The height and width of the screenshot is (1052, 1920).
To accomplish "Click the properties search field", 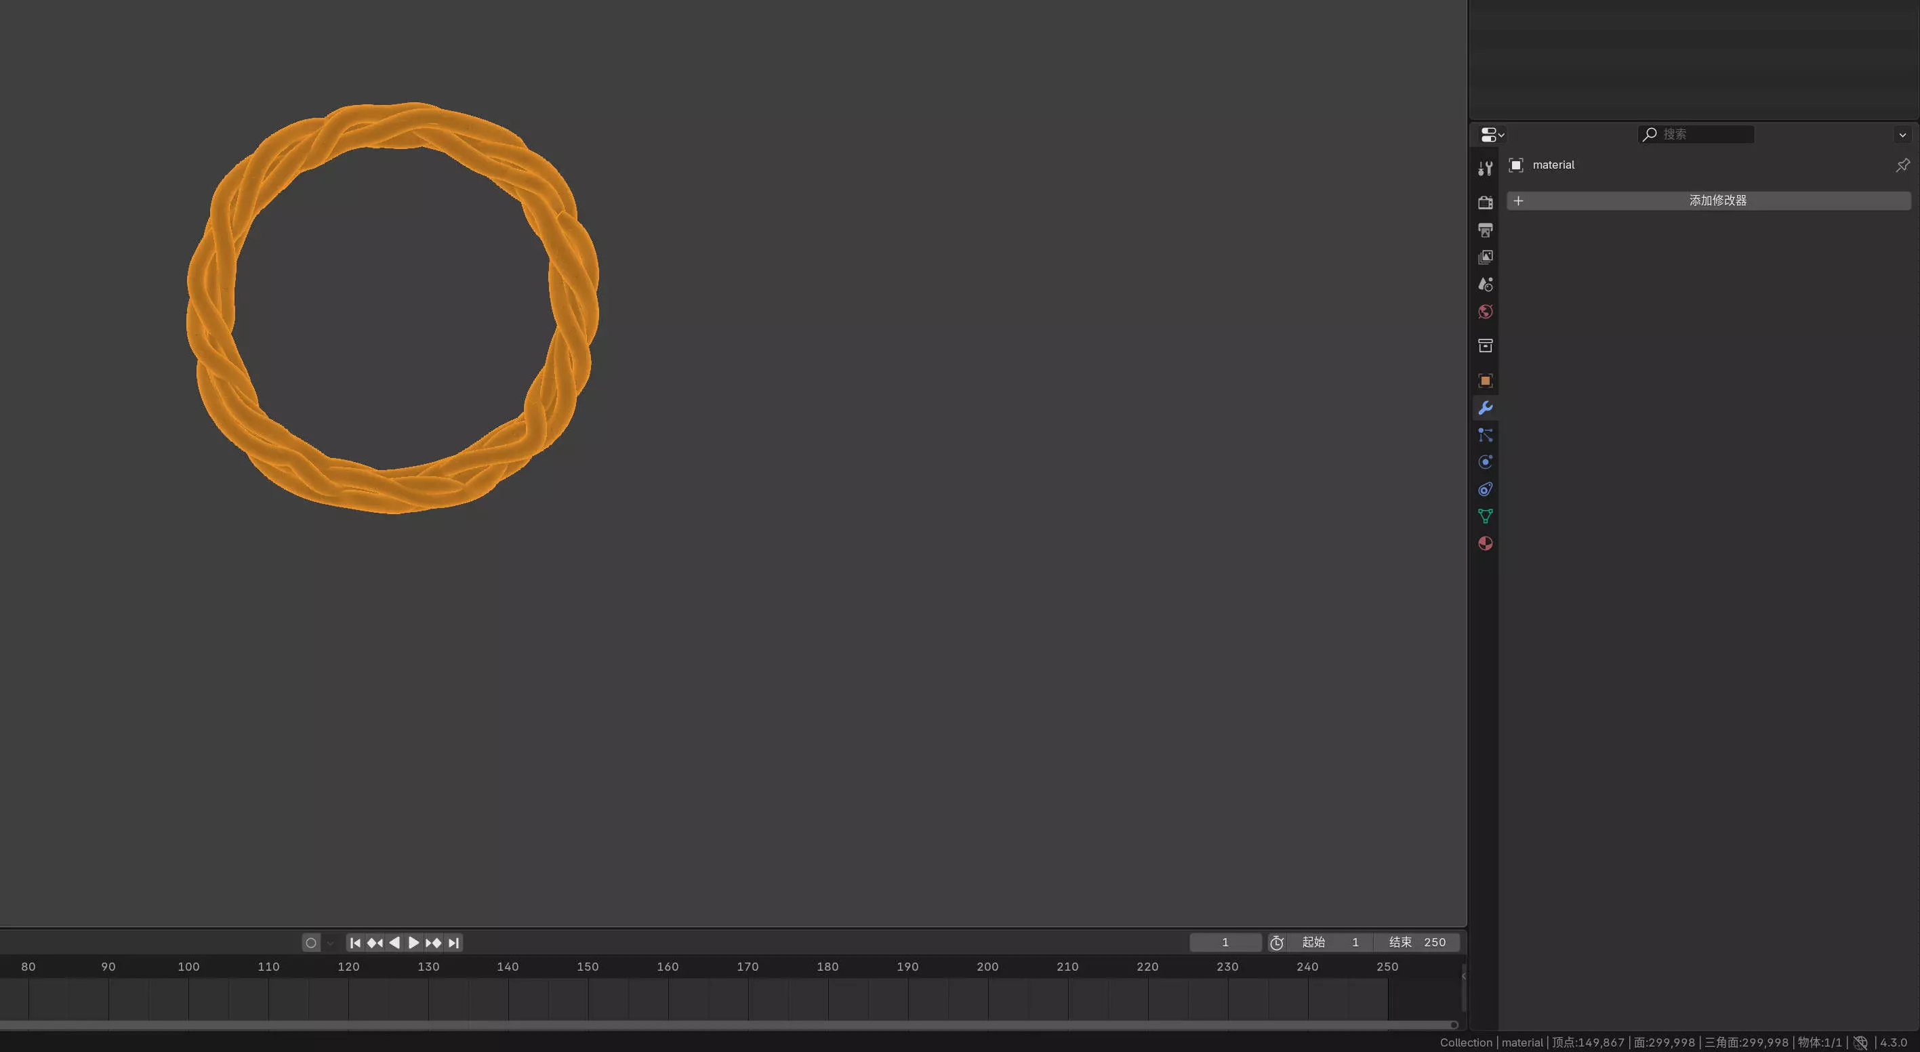I will tap(1696, 134).
